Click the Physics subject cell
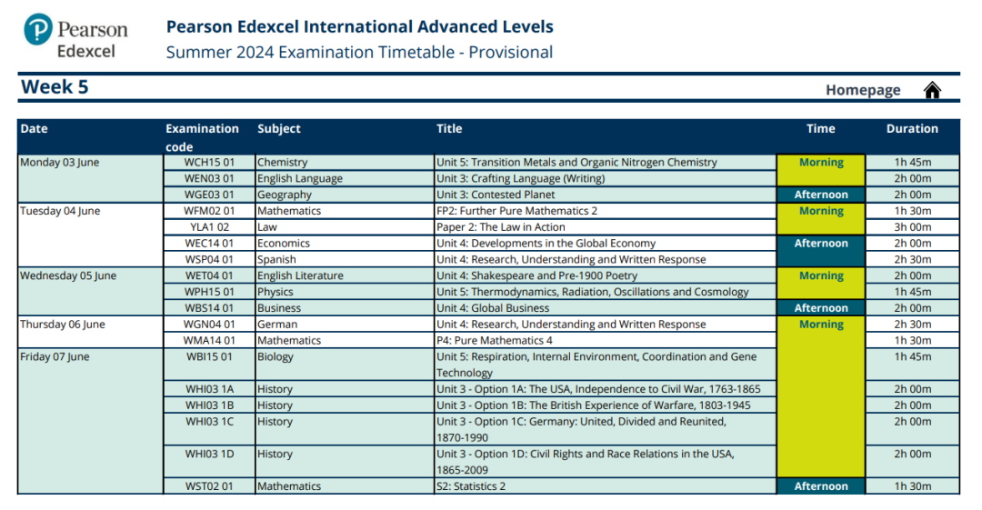The height and width of the screenshot is (510, 982). tap(344, 292)
